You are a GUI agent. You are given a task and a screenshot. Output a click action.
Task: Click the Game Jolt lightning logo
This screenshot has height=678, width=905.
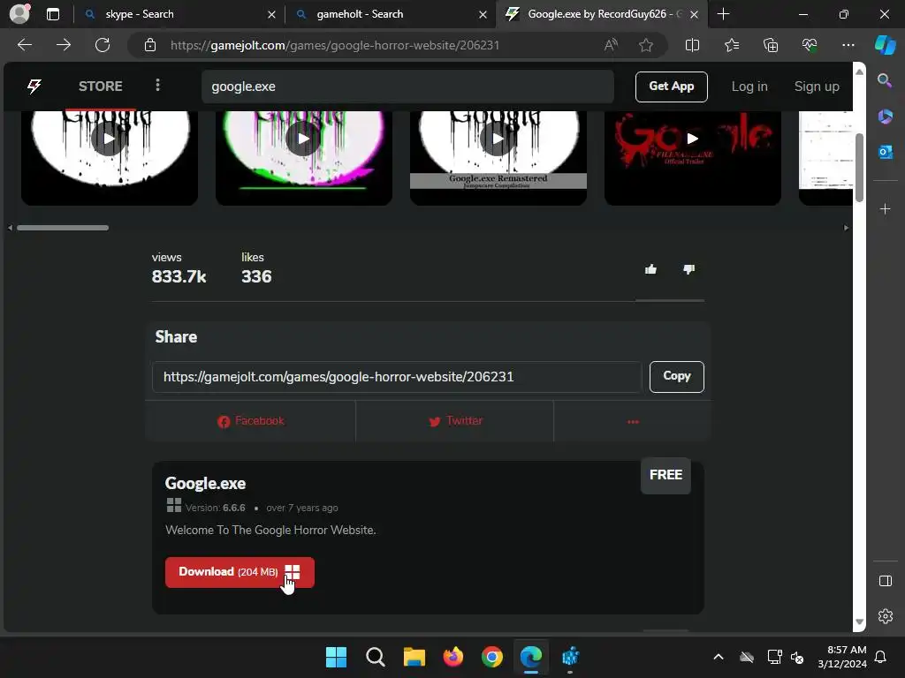34,87
